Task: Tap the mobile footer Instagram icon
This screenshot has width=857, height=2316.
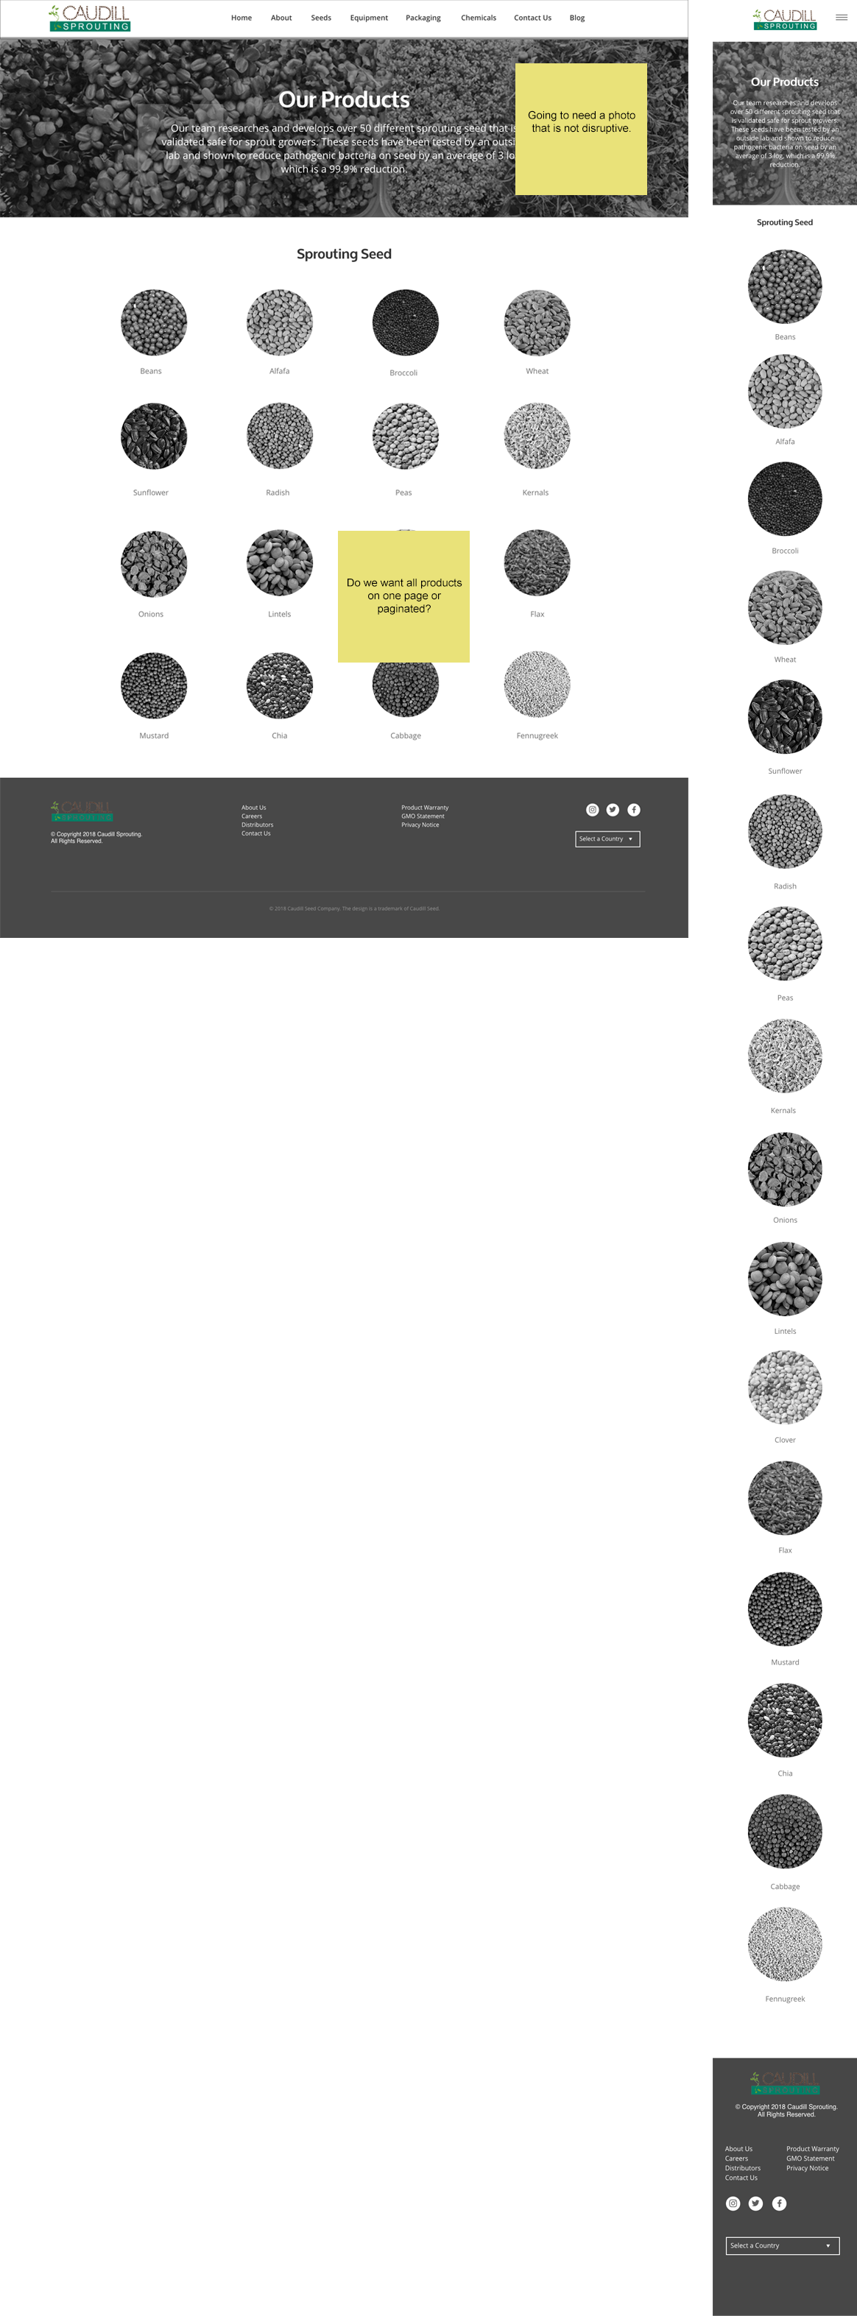Action: (x=733, y=2203)
